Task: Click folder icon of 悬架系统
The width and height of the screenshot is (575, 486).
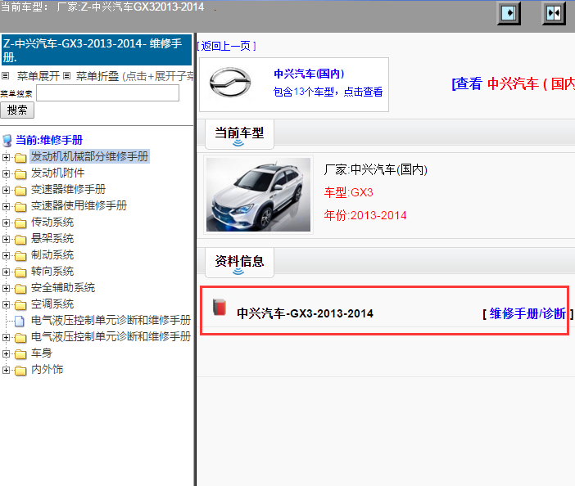Action: point(20,240)
